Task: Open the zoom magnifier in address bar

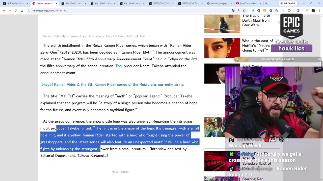Action: click(x=239, y=11)
